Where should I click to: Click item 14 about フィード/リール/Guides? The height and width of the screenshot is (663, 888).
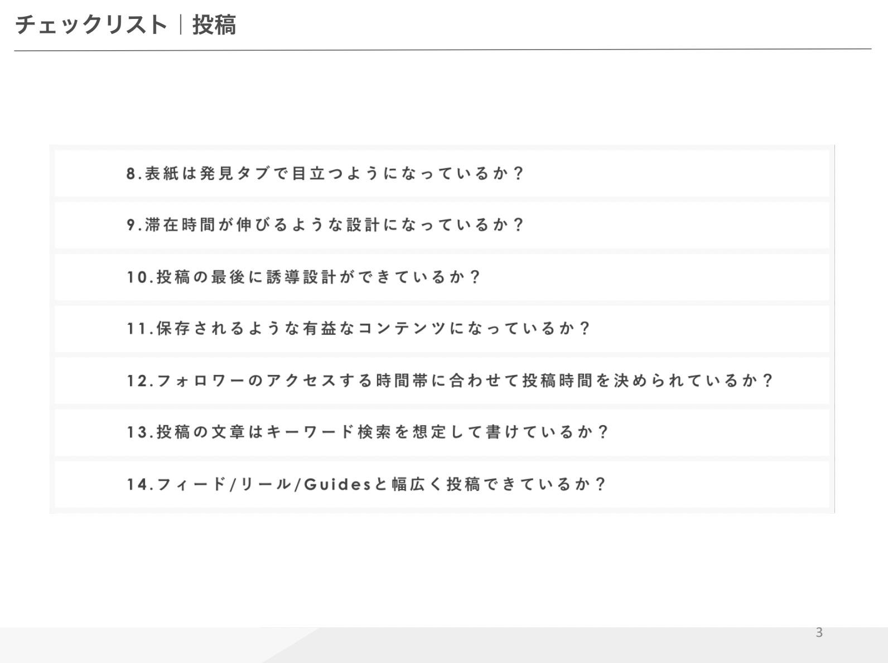(x=442, y=484)
